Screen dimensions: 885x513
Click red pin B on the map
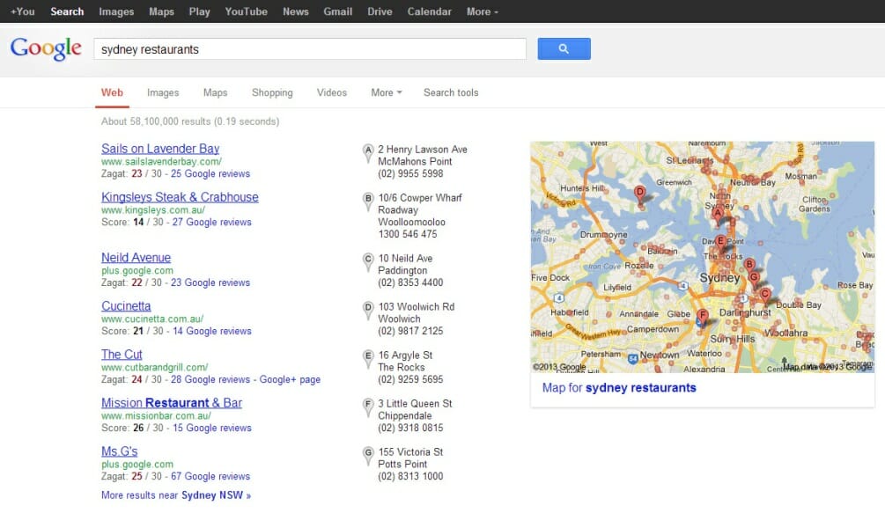(x=749, y=267)
